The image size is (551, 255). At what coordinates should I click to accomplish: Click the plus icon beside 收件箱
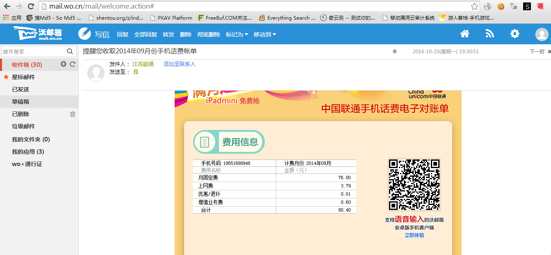(64, 64)
